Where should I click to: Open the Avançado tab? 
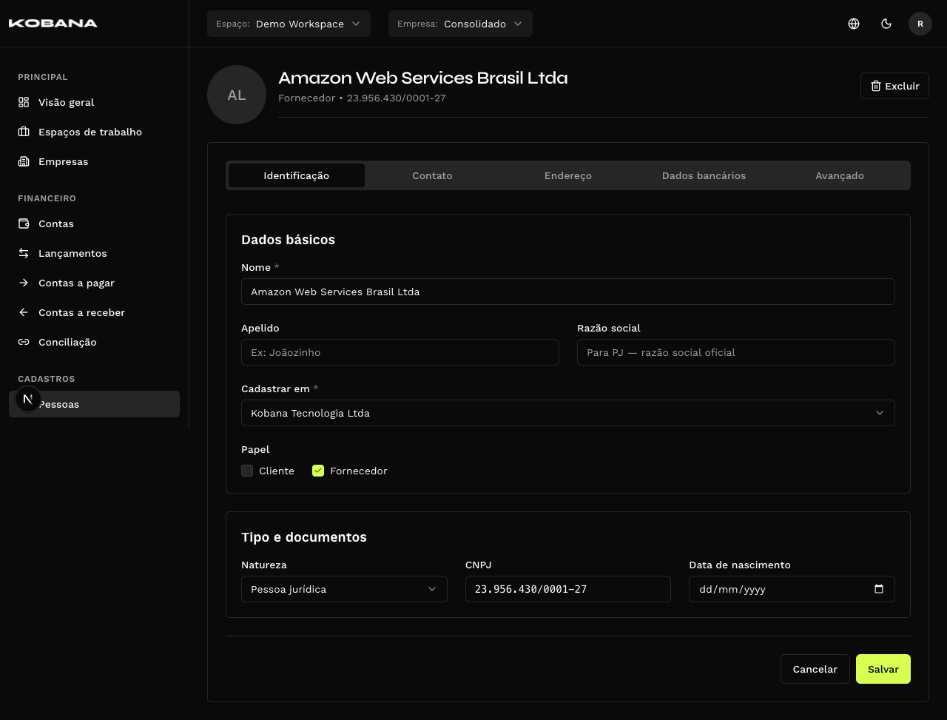[840, 175]
